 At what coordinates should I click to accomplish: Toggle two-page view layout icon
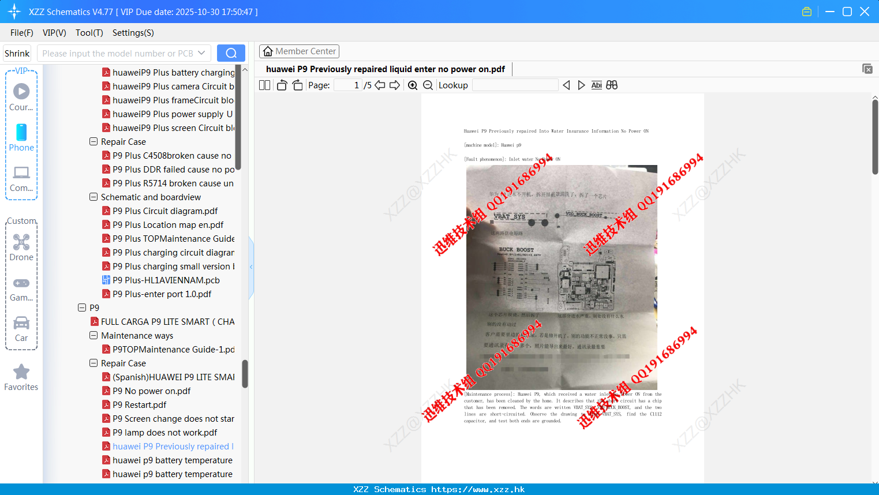264,85
